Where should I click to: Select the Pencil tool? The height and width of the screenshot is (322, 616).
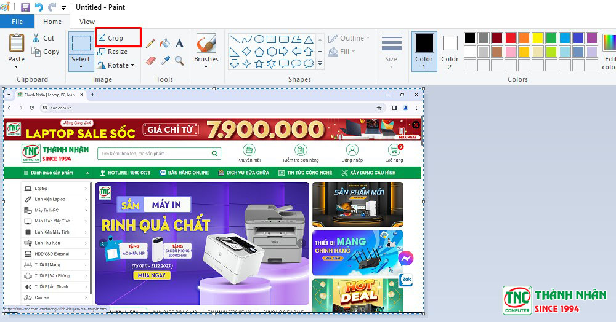150,43
